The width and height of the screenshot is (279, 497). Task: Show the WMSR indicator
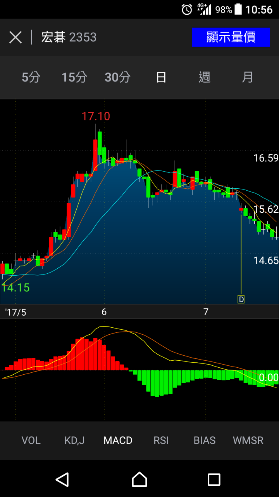pos(248,440)
